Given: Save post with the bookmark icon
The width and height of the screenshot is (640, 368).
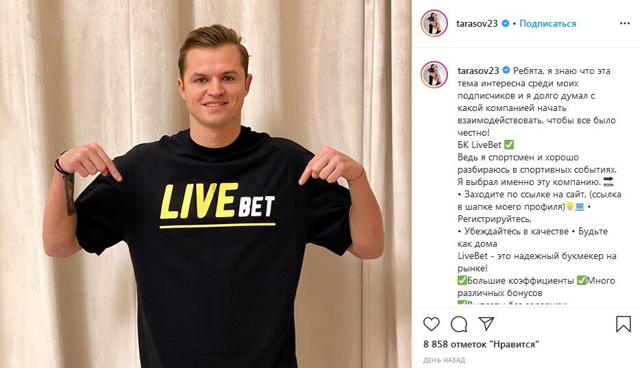Looking at the screenshot, I should (624, 324).
